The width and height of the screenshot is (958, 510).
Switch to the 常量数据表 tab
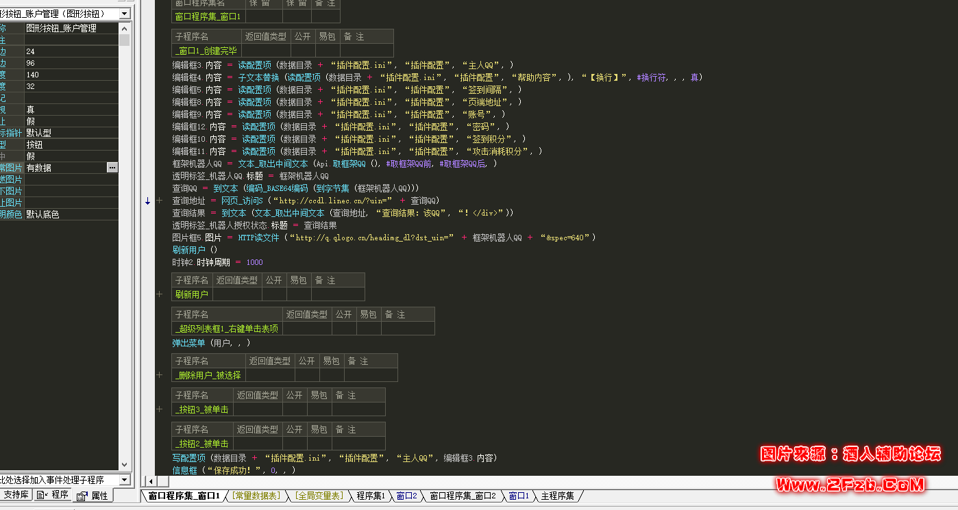256,496
